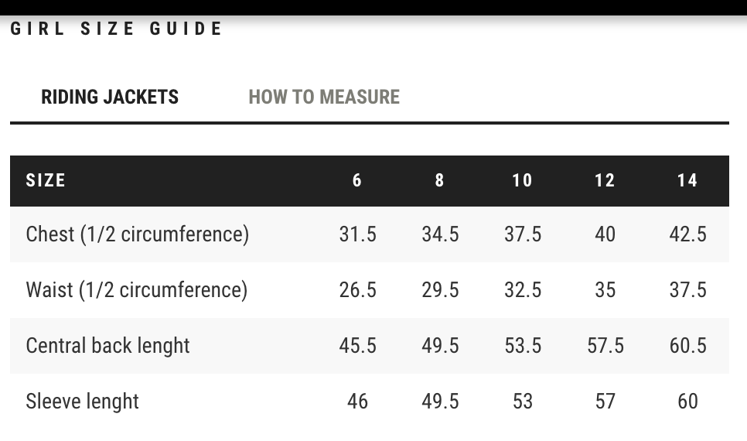Select size 8 column header

point(440,180)
